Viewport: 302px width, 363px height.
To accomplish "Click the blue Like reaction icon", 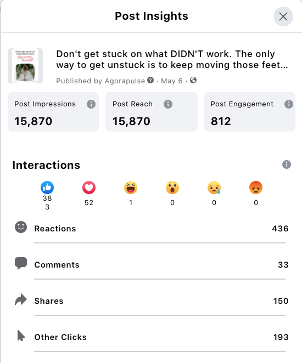I will [47, 188].
